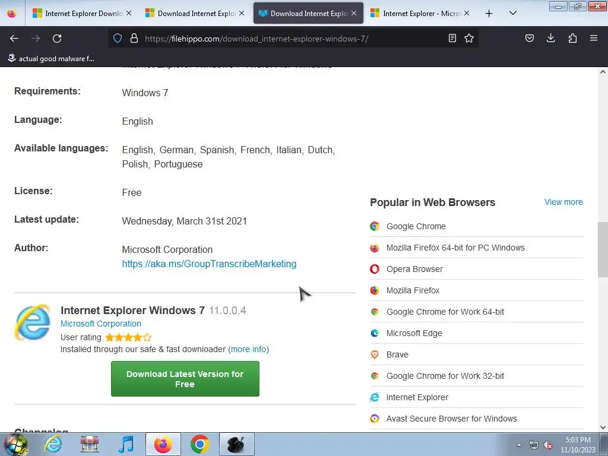Open tracking protection shield icon
The width and height of the screenshot is (608, 456).
[118, 38]
